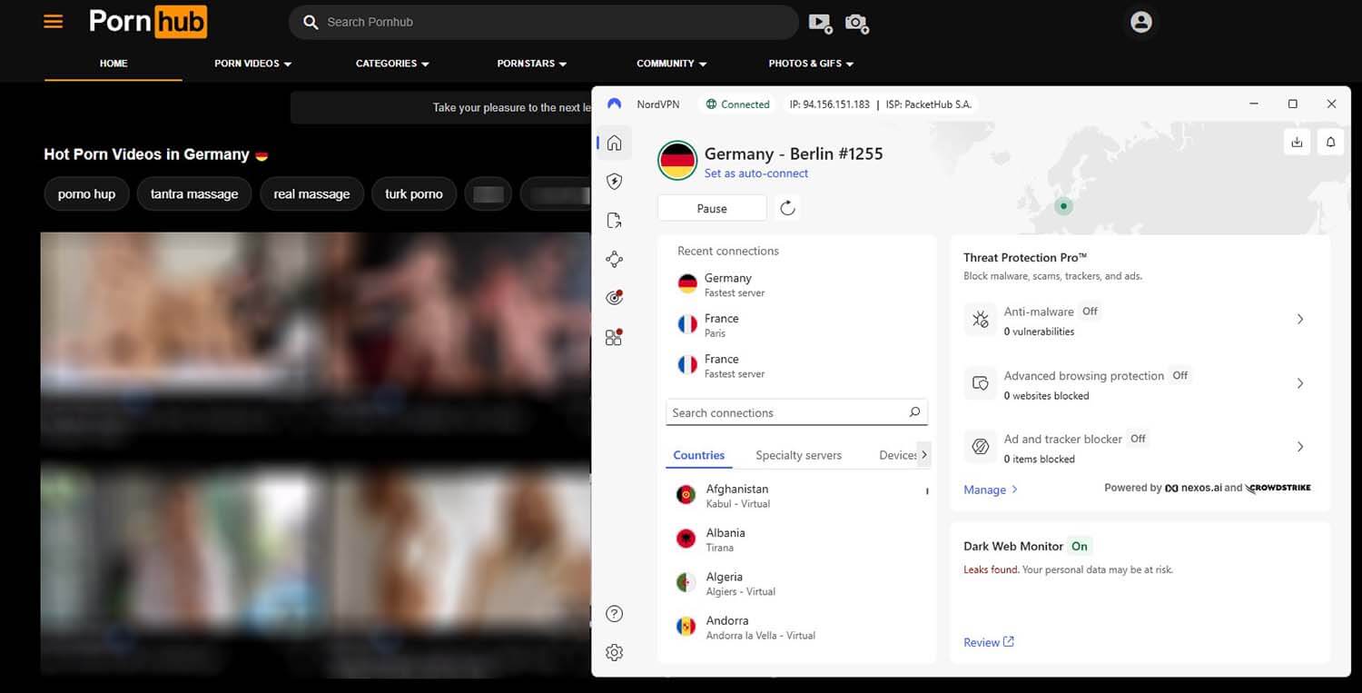The width and height of the screenshot is (1362, 693).
Task: Open the NordVPN notifications bell
Action: coord(1331,143)
